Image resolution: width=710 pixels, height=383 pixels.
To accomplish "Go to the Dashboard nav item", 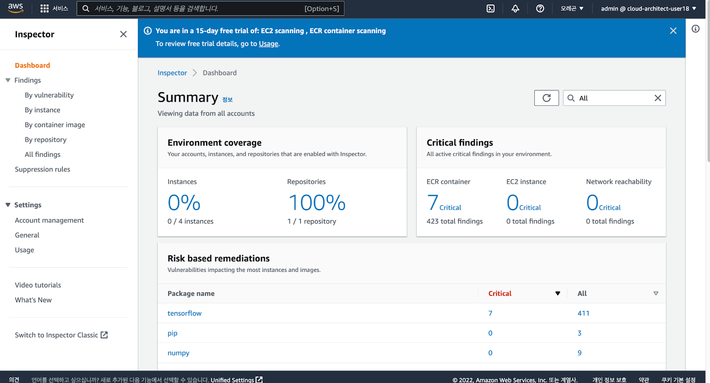I will [x=32, y=65].
